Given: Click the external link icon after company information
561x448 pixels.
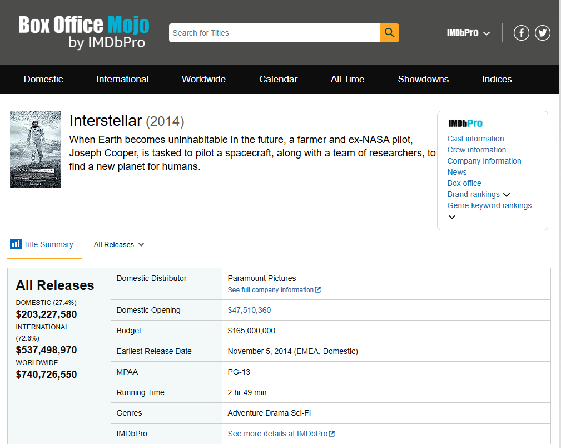Looking at the screenshot, I should [317, 290].
